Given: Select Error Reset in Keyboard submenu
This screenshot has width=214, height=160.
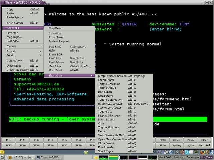Looking at the screenshot, I should [70, 37].
